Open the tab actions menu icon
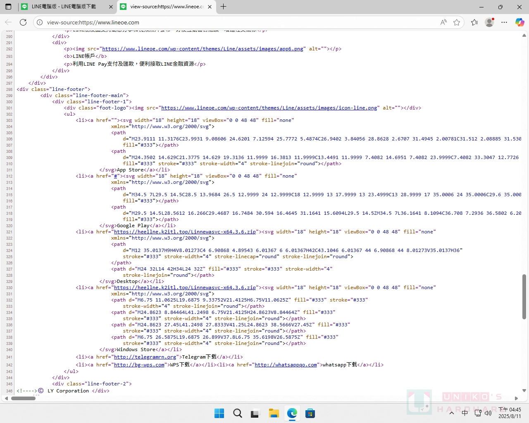 click(8, 7)
